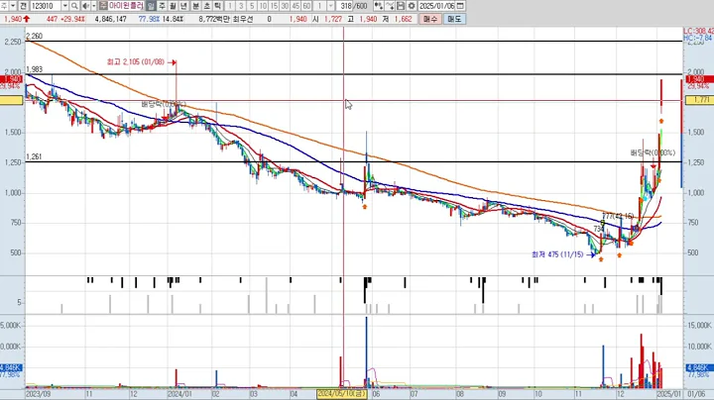
Task: Click the red 1,940 price tag on left axis
Action: 11,79
